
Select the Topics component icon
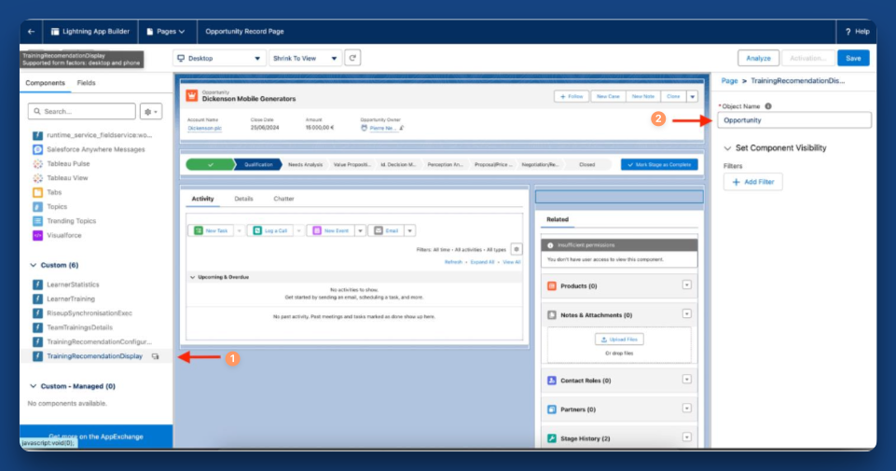(37, 206)
